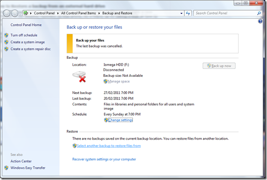Open Create a system image
The image size is (267, 180).
point(28,42)
